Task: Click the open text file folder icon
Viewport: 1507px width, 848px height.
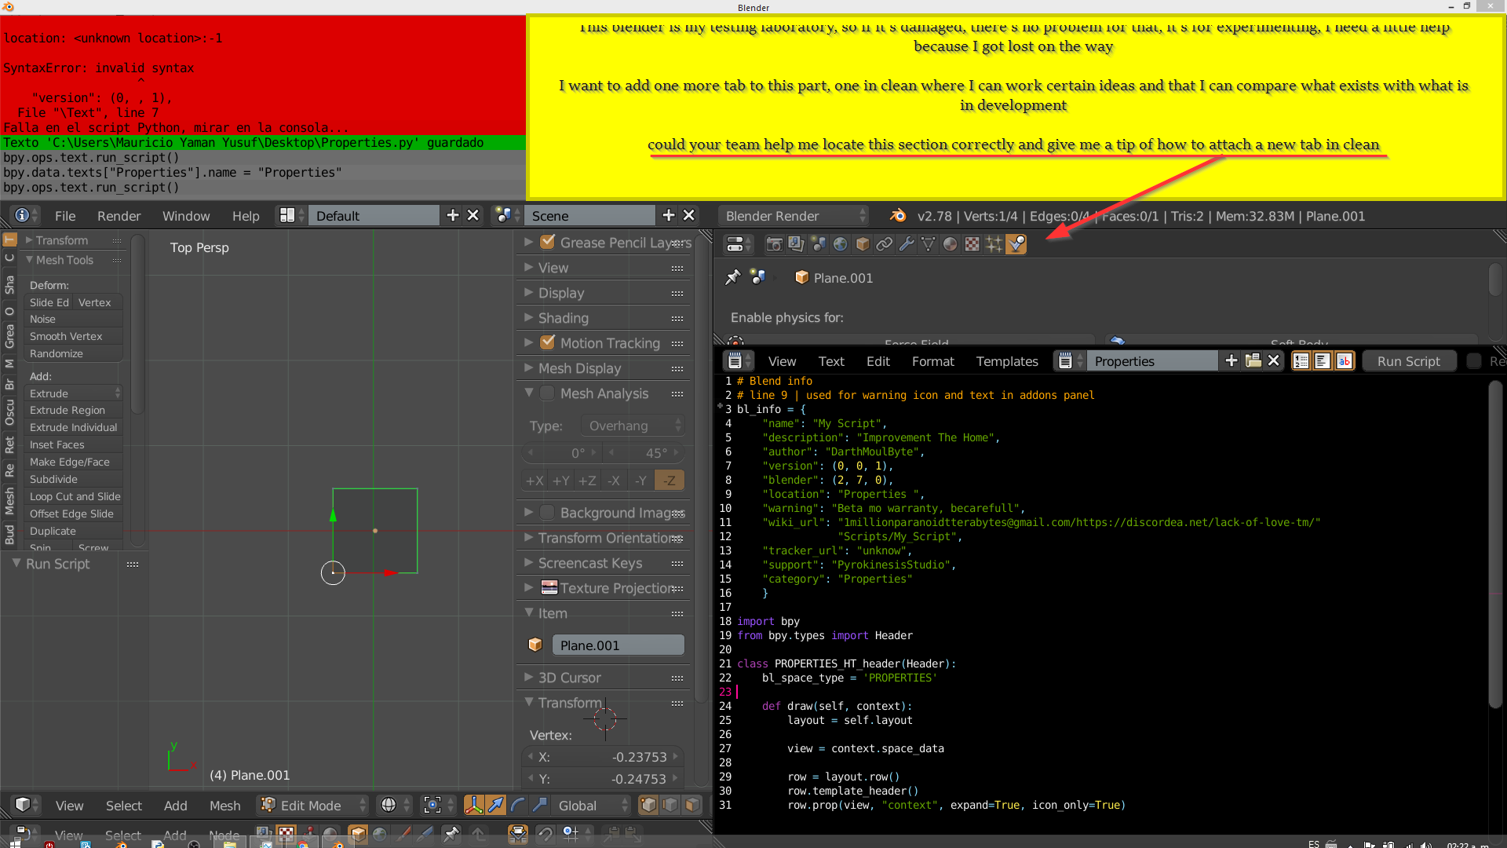Action: tap(1253, 361)
